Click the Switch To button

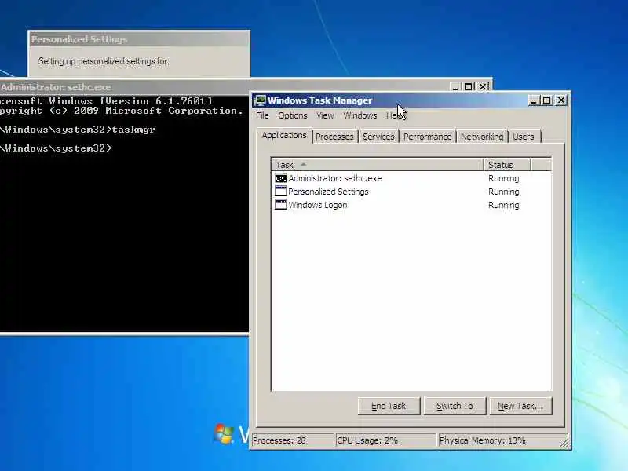click(x=455, y=406)
